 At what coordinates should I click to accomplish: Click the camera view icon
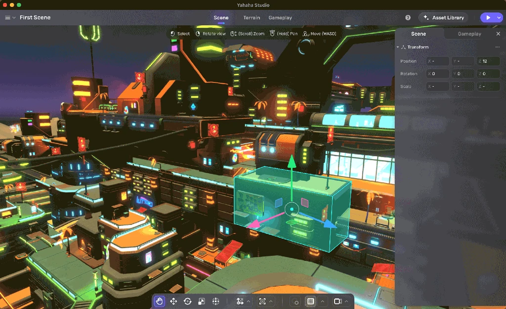(x=337, y=301)
